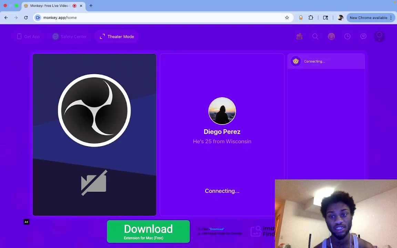This screenshot has width=397, height=248.
Task: Open the clock history icon
Action: (x=347, y=37)
